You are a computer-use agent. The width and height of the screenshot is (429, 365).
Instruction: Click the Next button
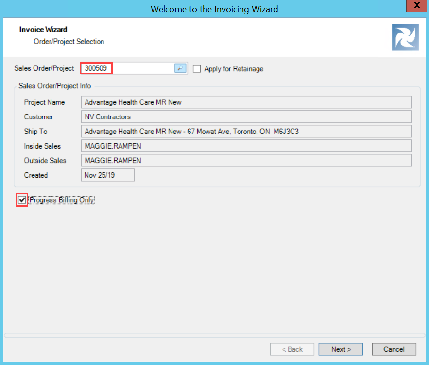[341, 349]
